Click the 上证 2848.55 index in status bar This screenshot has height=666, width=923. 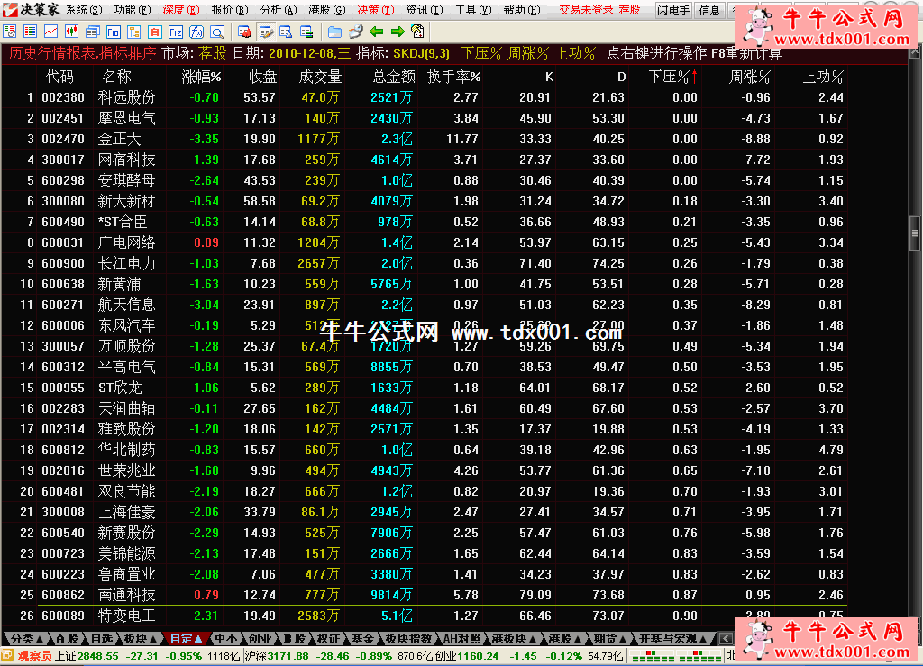(87, 656)
